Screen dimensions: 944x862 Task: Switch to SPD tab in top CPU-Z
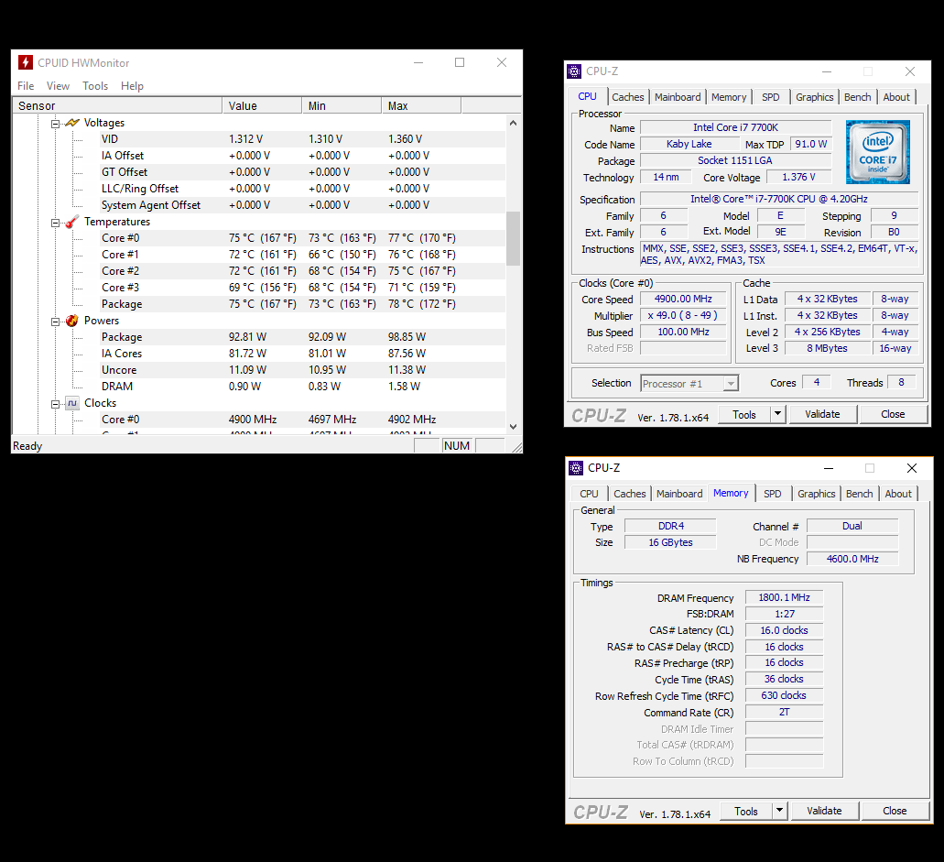pyautogui.click(x=771, y=97)
